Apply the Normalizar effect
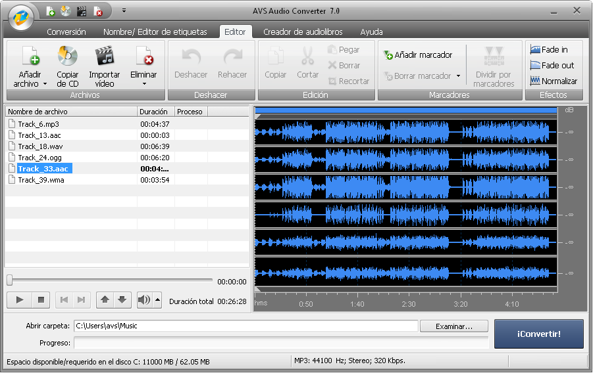 pyautogui.click(x=554, y=81)
